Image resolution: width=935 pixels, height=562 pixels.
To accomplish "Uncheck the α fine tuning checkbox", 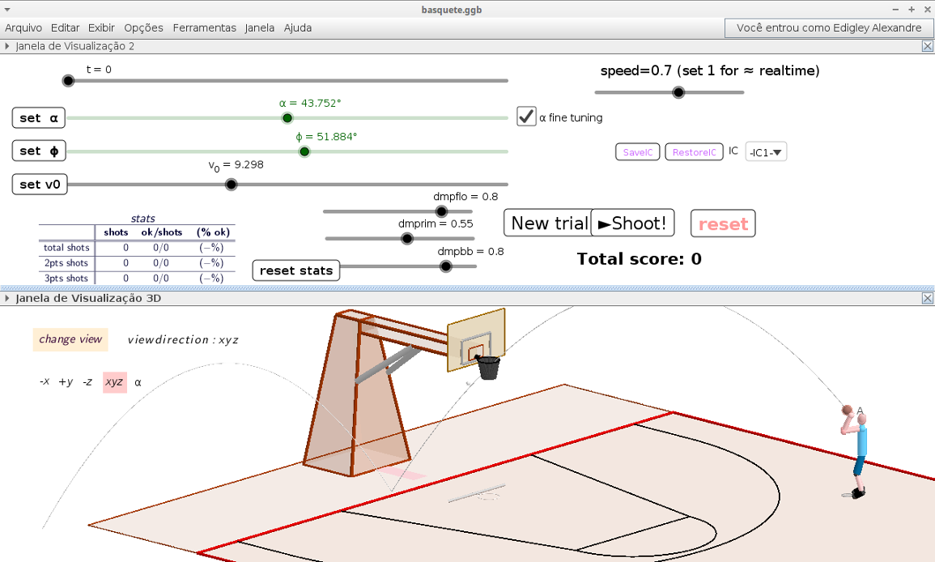I will pyautogui.click(x=526, y=117).
